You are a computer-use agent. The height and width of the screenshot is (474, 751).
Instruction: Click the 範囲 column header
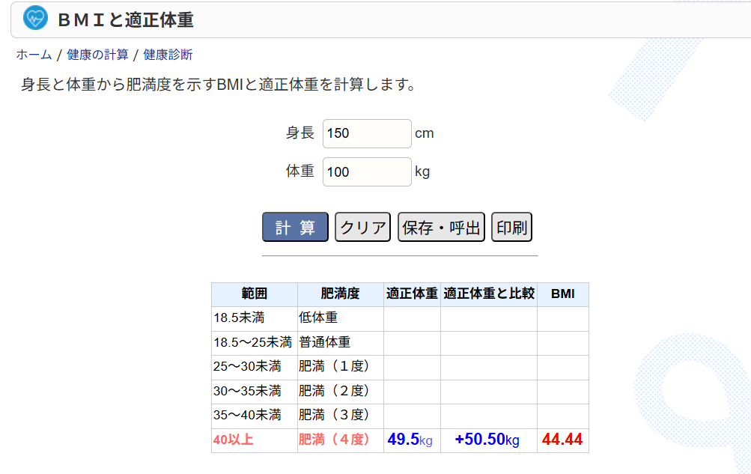254,294
